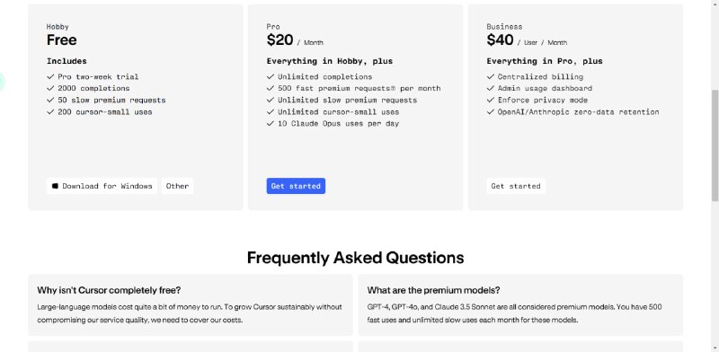Click the blue 'Get started' button for Pro
Viewport: 719px width, 352px height.
pos(296,186)
